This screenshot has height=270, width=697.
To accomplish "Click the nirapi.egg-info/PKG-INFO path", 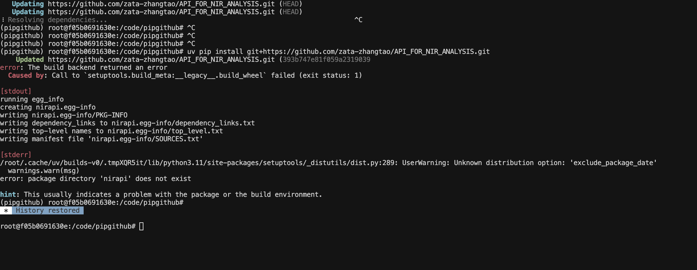I will click(x=80, y=115).
